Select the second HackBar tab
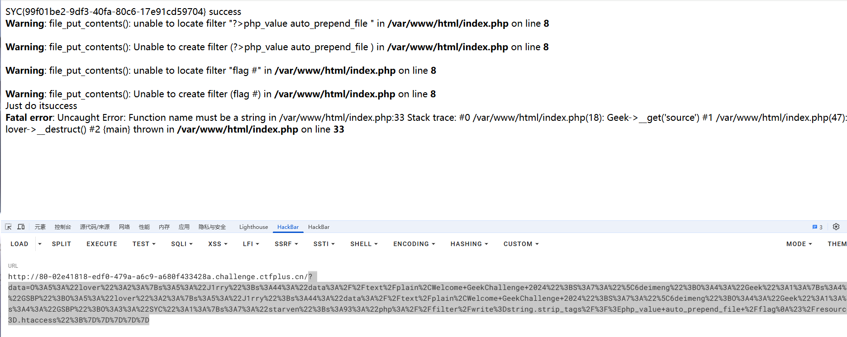 (319, 227)
